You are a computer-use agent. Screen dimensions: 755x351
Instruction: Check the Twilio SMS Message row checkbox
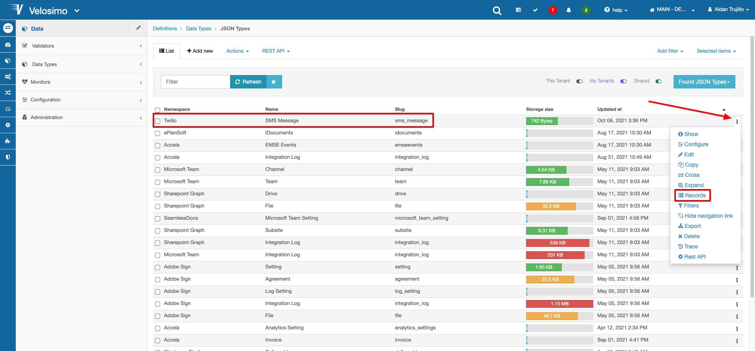157,121
